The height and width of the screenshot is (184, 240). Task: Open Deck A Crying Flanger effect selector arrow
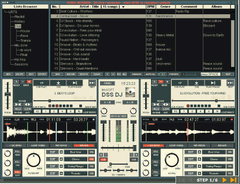click(61, 166)
